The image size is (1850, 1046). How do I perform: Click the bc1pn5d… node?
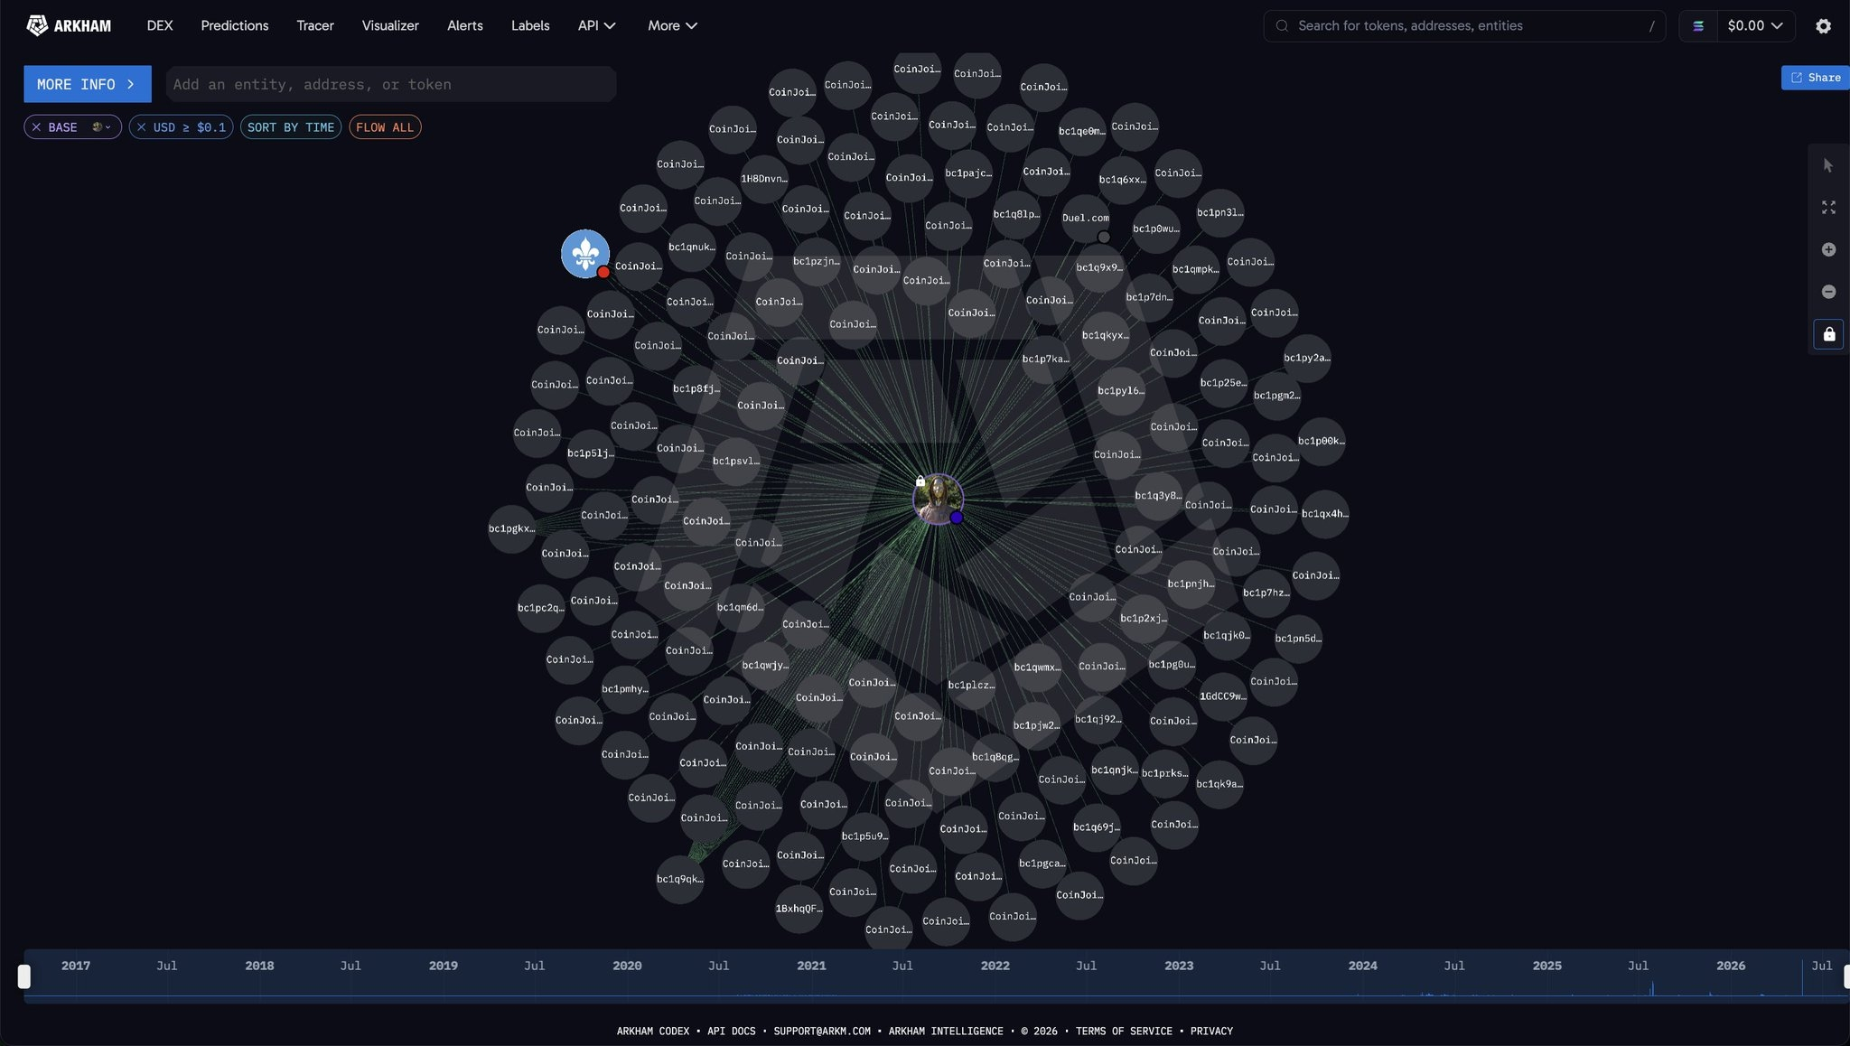tap(1298, 639)
